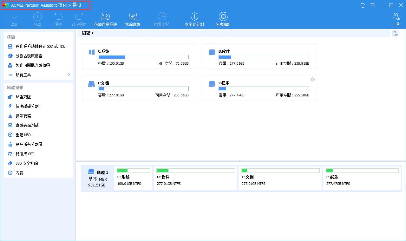Click the 取消復原 (Redo) arrow icon
Viewport: 406px width, 241px height.
coord(79,16)
